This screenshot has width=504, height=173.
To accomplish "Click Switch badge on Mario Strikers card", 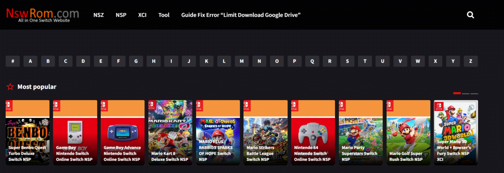I will pyautogui.click(x=247, y=106).
